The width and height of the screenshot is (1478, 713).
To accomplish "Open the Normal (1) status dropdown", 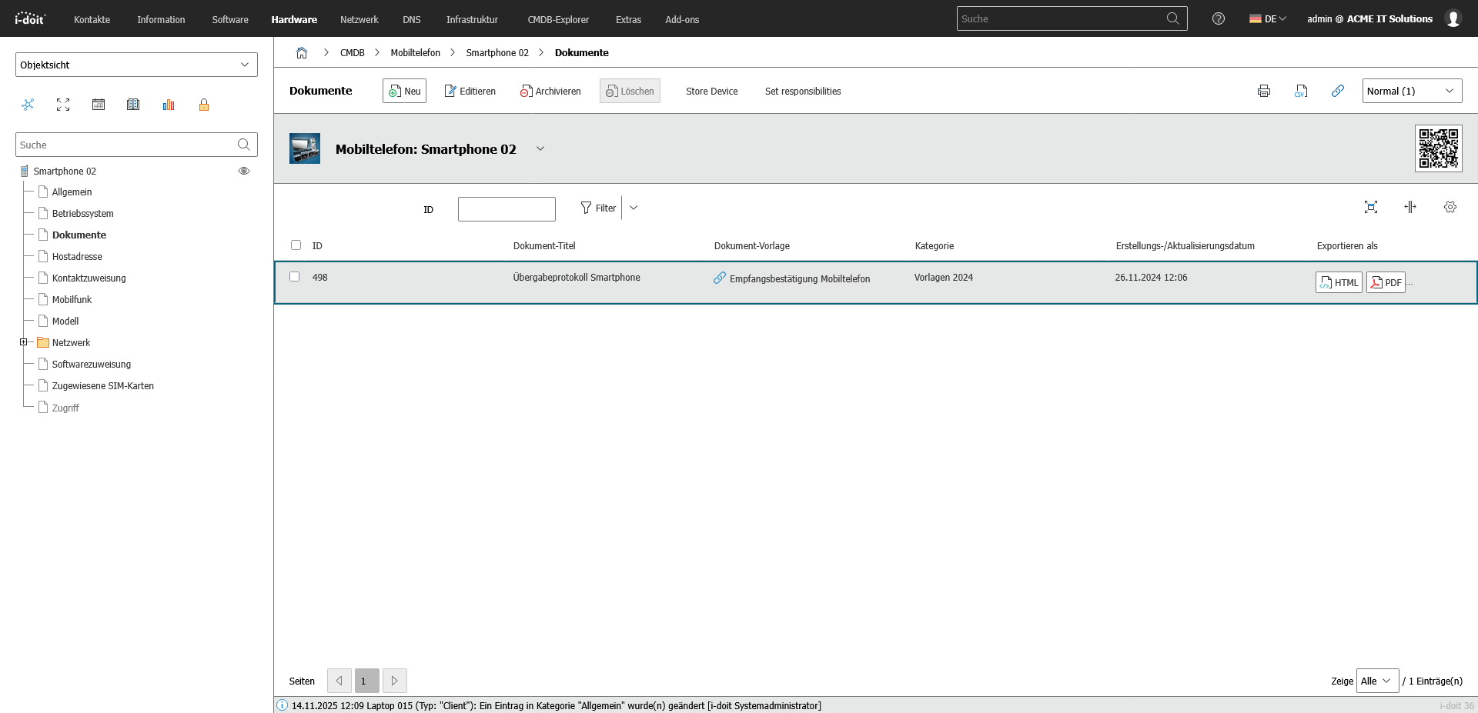I will 1411,91.
